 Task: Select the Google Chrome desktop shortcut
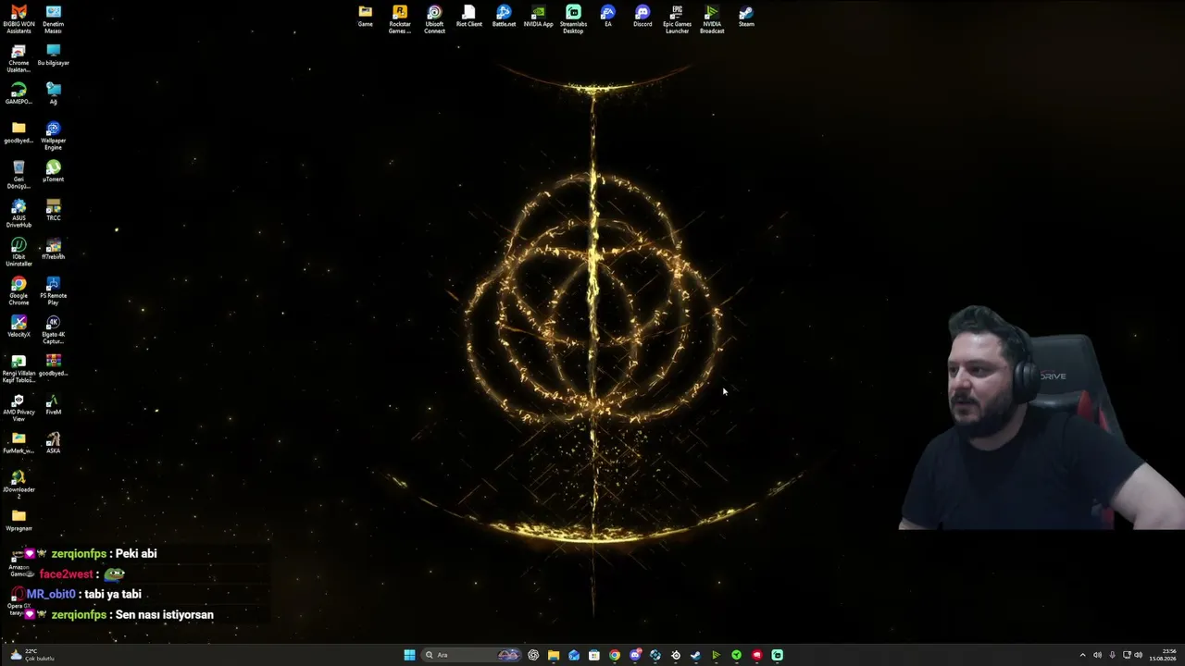point(19,291)
